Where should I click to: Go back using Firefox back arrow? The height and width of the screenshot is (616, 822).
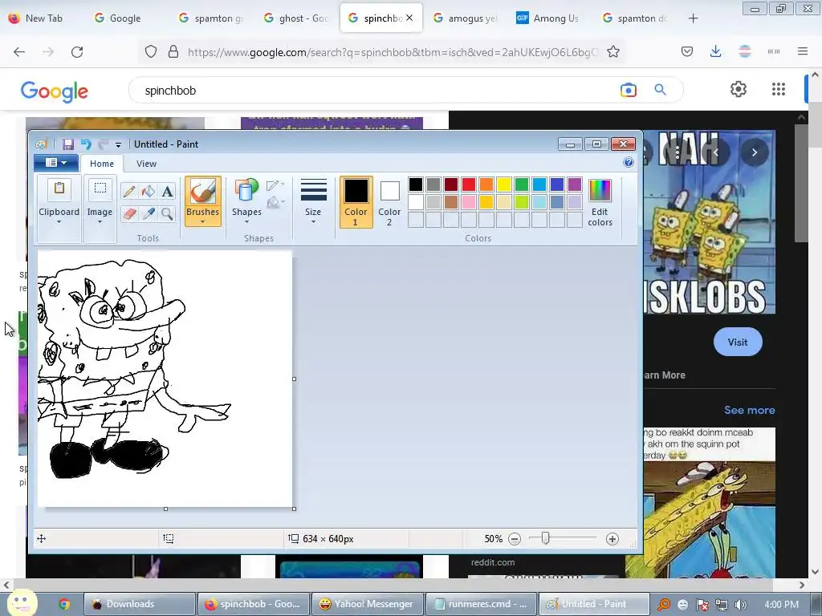19,52
